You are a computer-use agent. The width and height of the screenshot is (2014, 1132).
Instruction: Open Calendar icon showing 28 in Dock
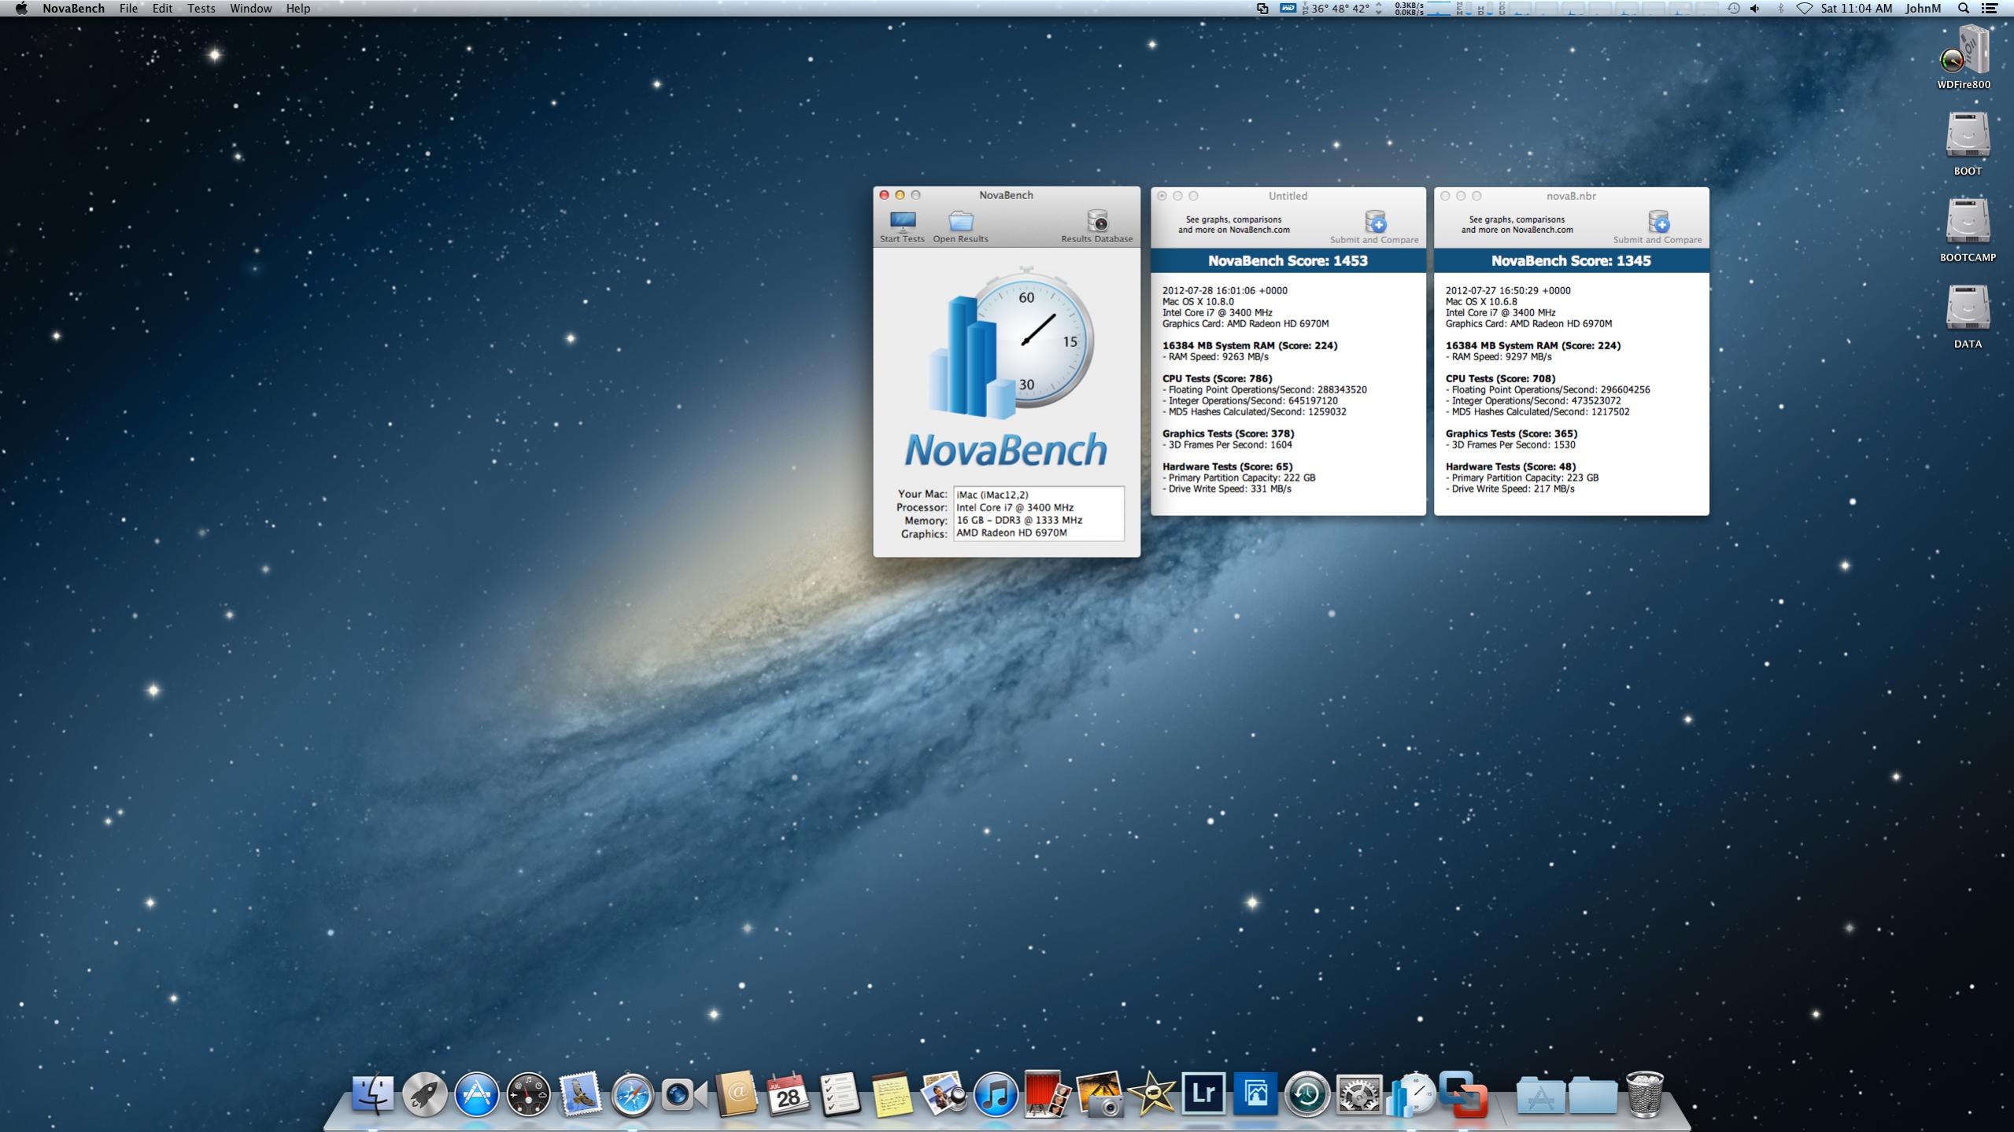point(788,1093)
